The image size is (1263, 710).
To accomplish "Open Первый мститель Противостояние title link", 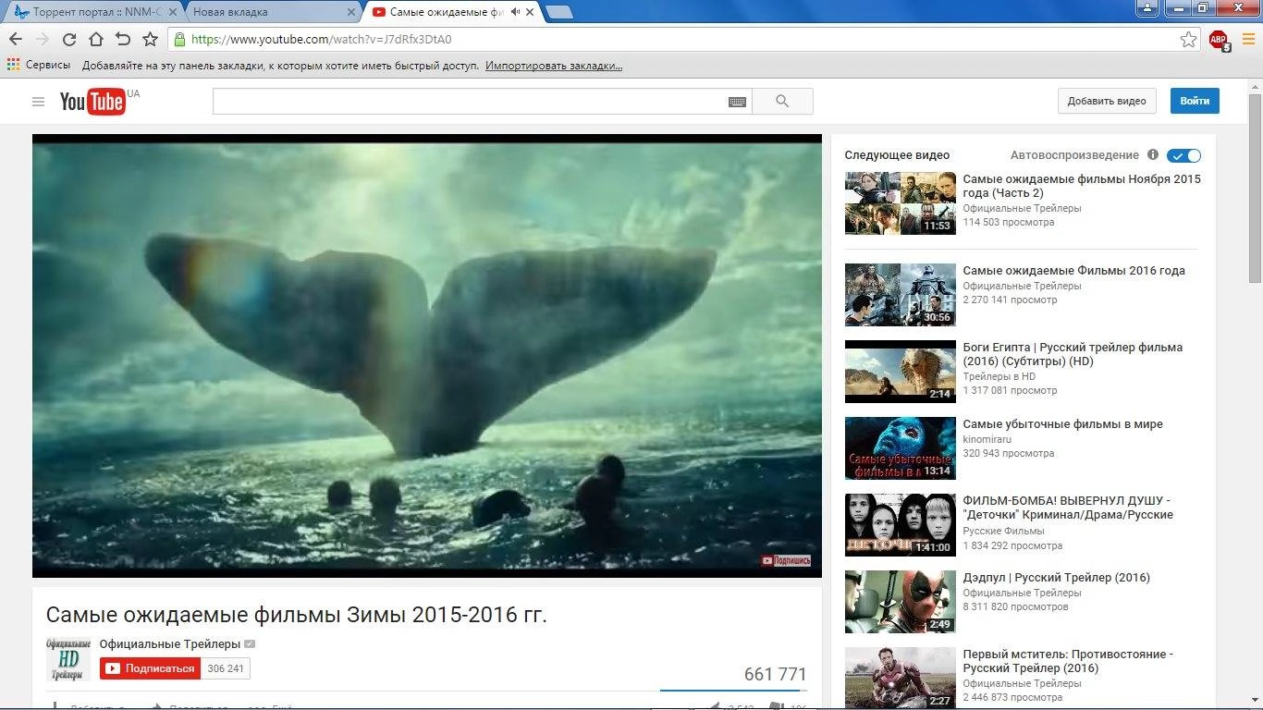I will click(1068, 661).
